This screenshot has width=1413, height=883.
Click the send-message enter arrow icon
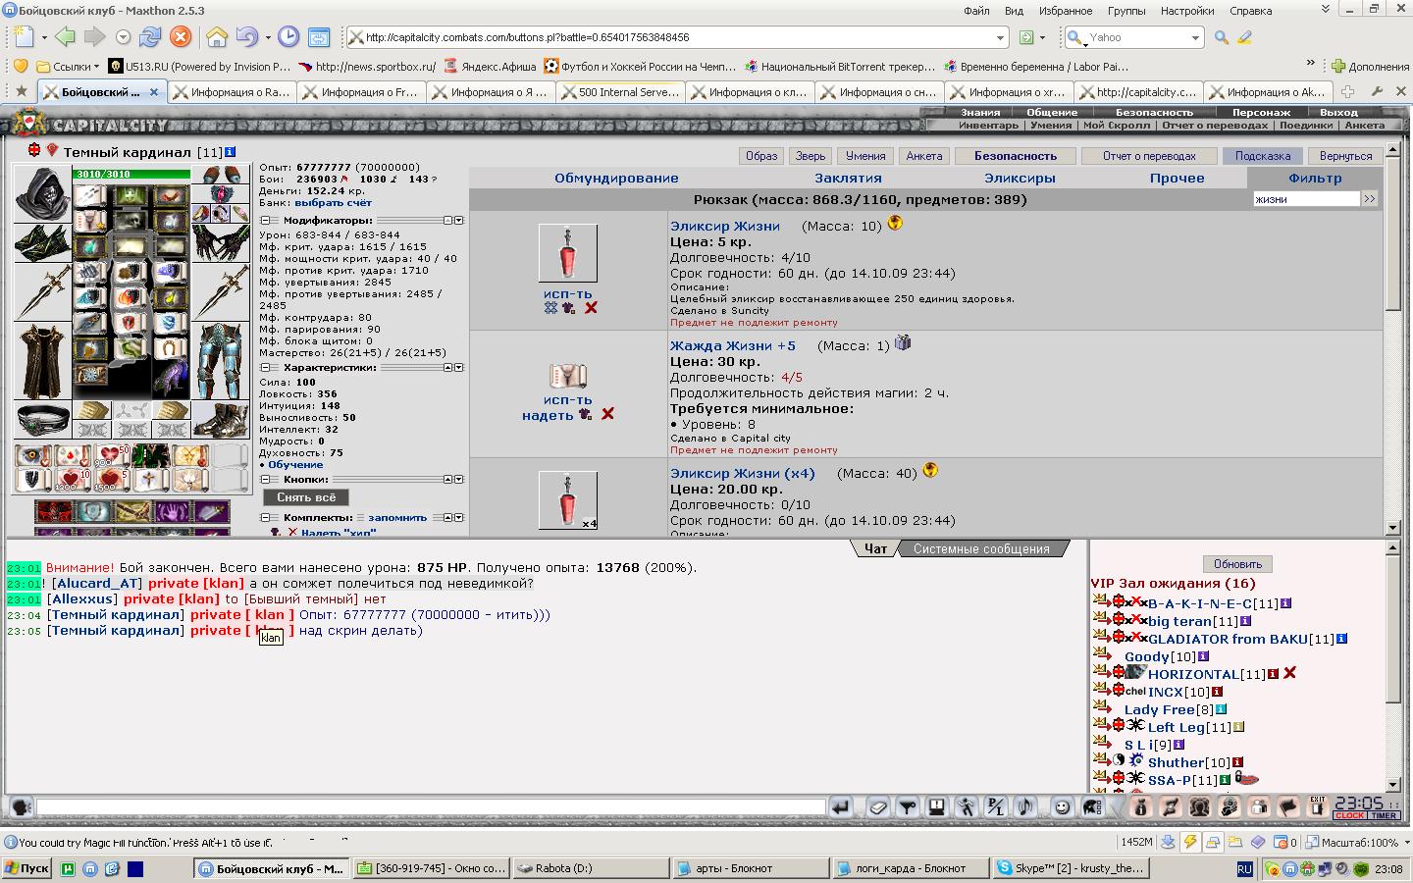pyautogui.click(x=840, y=806)
